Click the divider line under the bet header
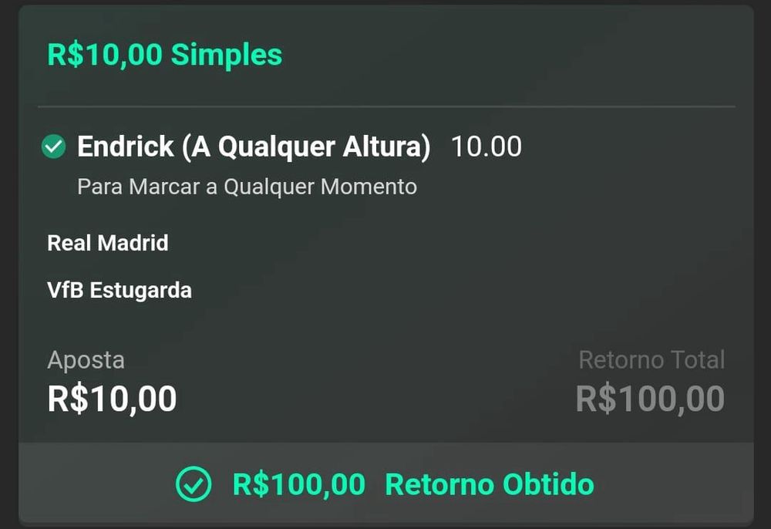Image resolution: width=771 pixels, height=529 pixels. pyautogui.click(x=386, y=106)
